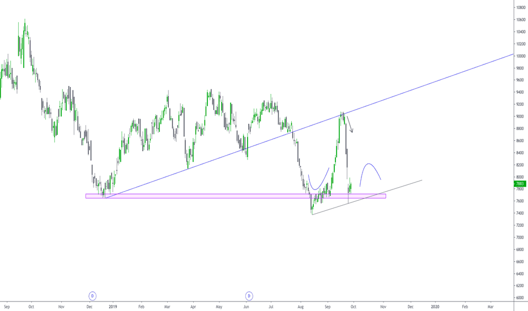This screenshot has width=528, height=311.
Task: Click the 9400 price axis label
Action: tap(521, 92)
